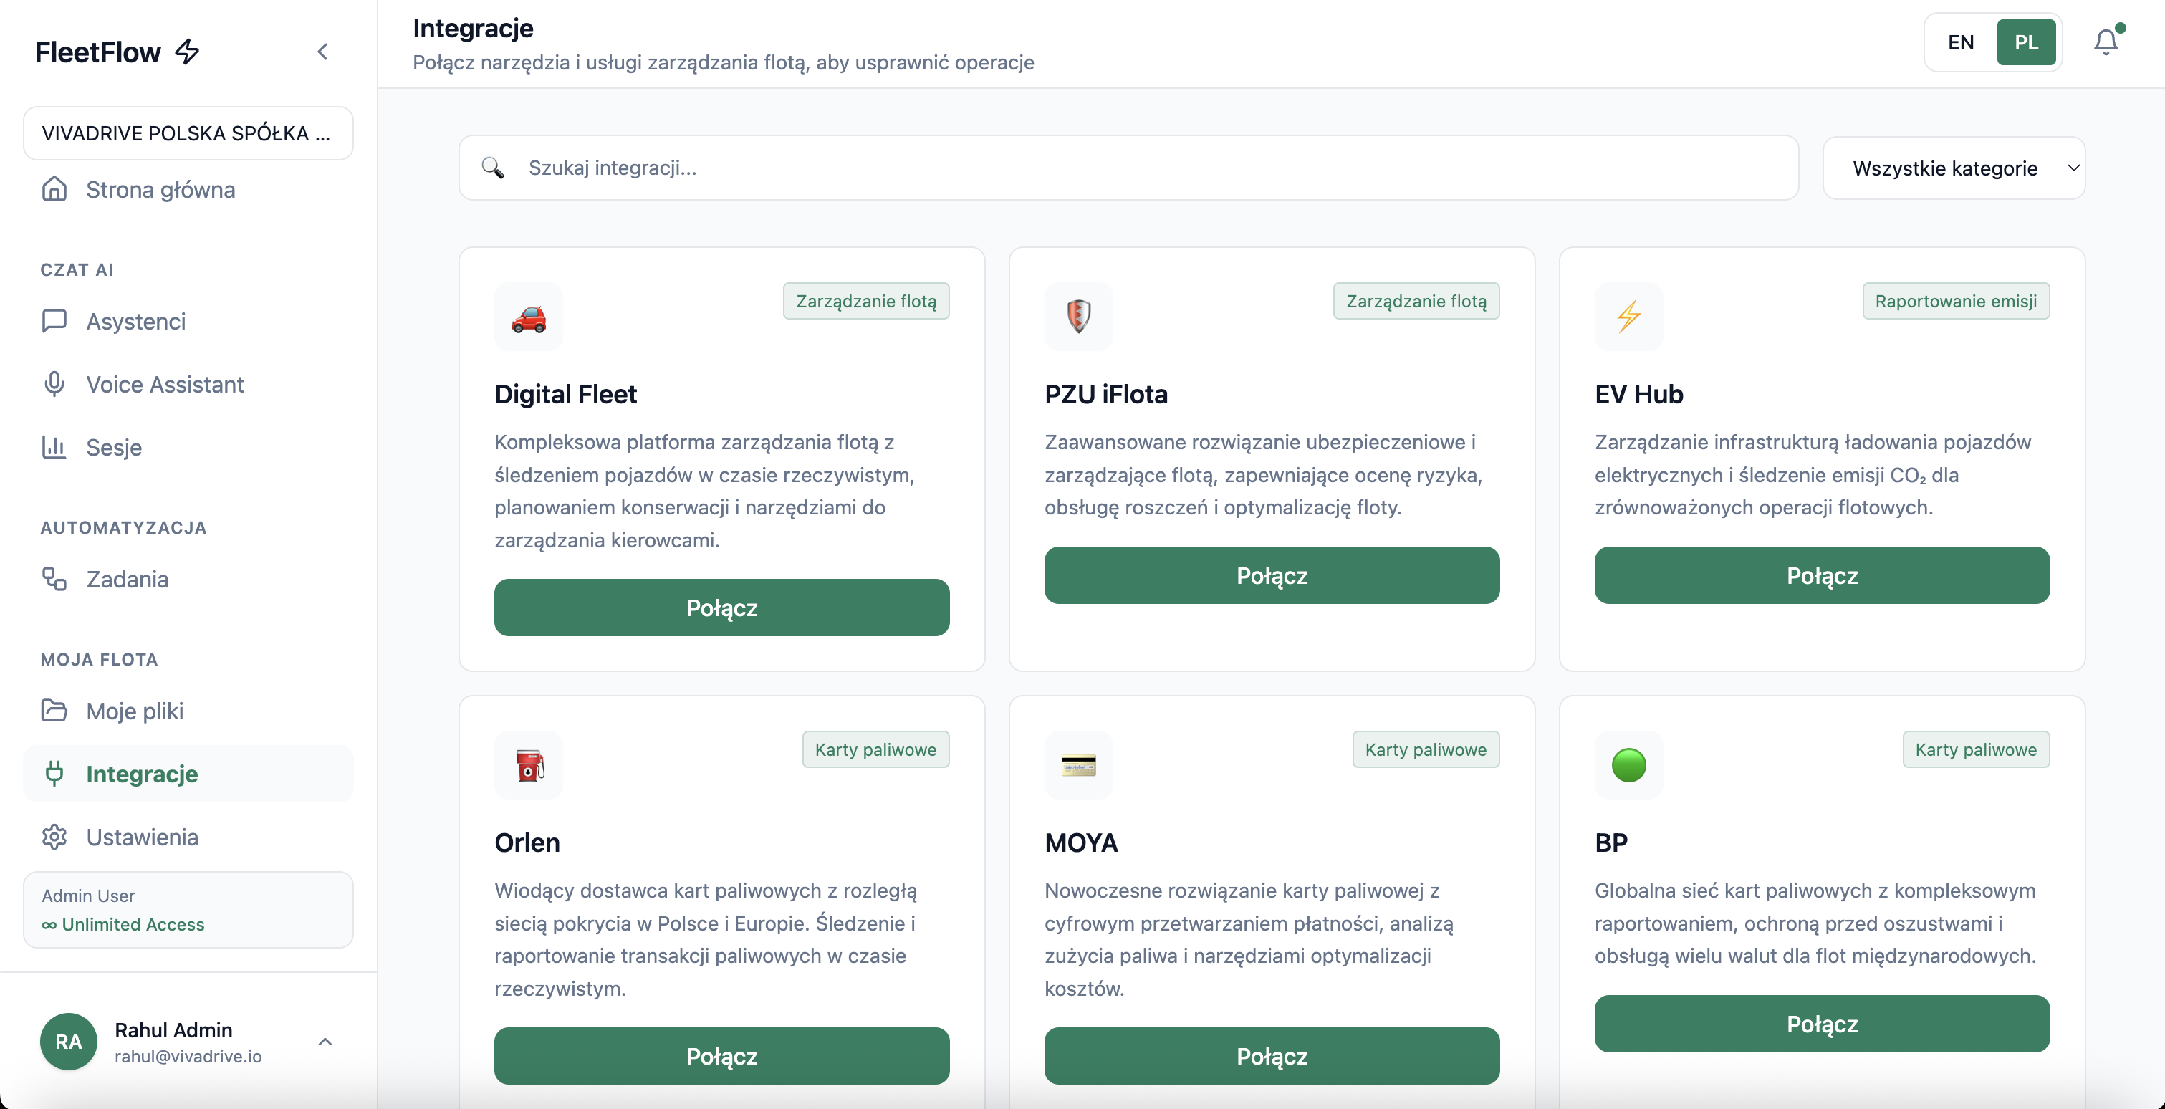Keep PL language selected
This screenshot has width=2165, height=1109.
coord(2027,42)
